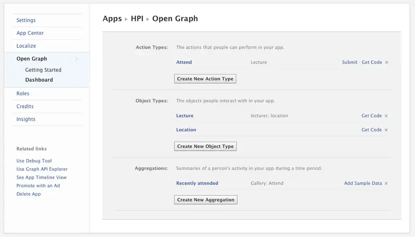
Task: Open the Localize section
Action: pyautogui.click(x=26, y=46)
